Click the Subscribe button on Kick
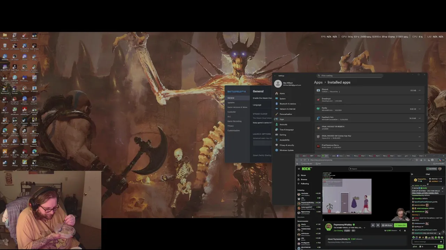The height and width of the screenshot is (250, 446). tap(400, 225)
